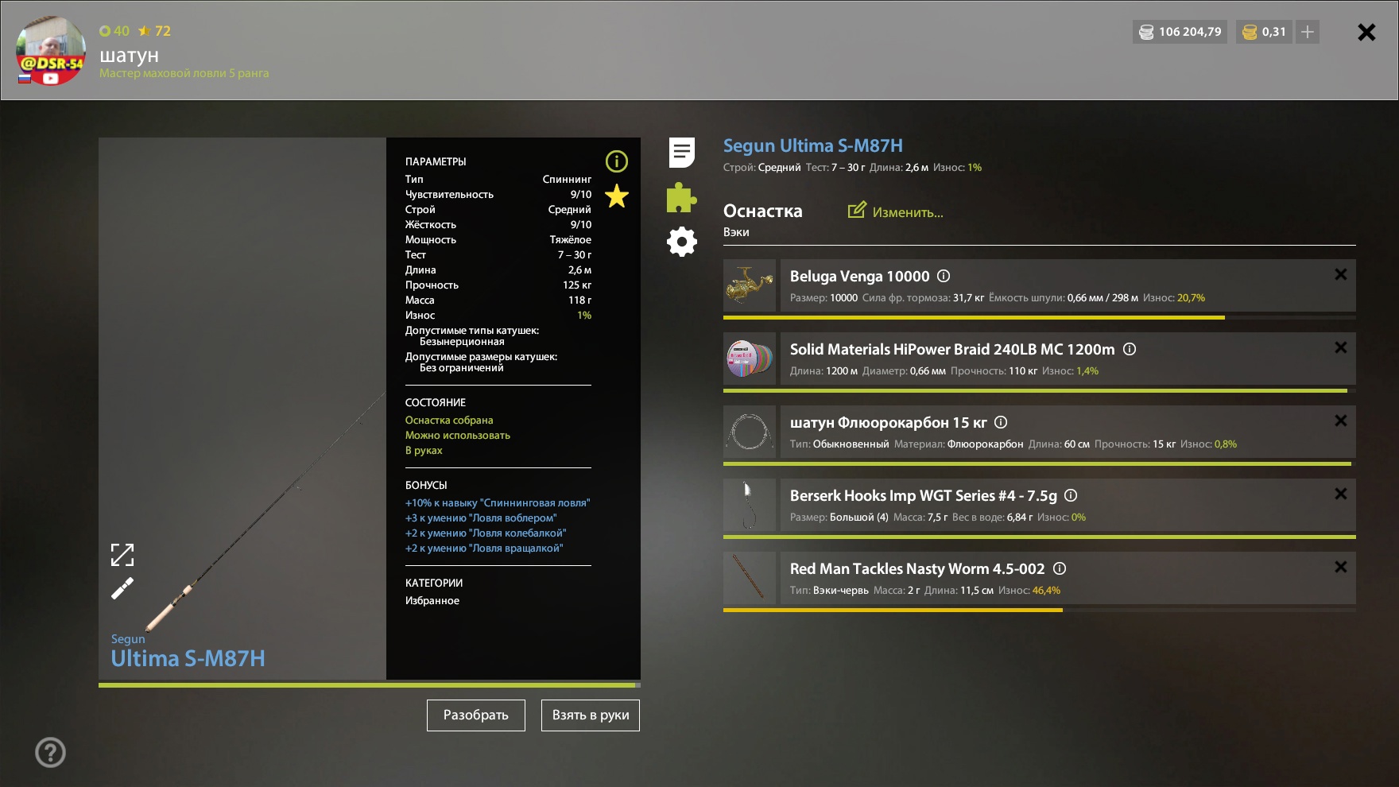Click the Мастер маховой ловли rank text

[184, 73]
